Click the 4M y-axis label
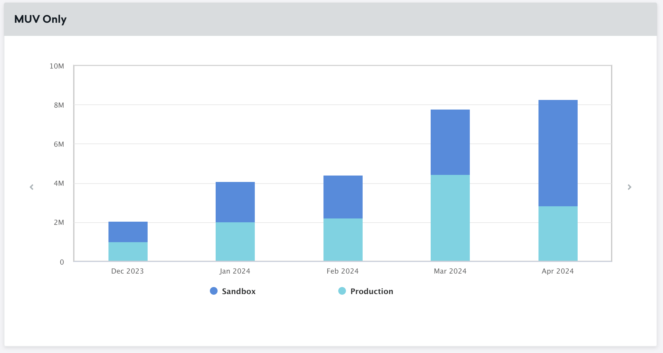Screen dimensions: 663x353 click(x=59, y=183)
